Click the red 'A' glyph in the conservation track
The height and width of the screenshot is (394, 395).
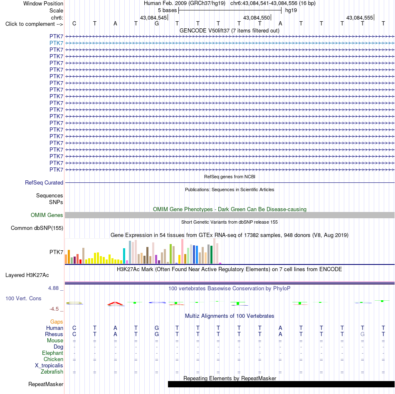(x=115, y=304)
